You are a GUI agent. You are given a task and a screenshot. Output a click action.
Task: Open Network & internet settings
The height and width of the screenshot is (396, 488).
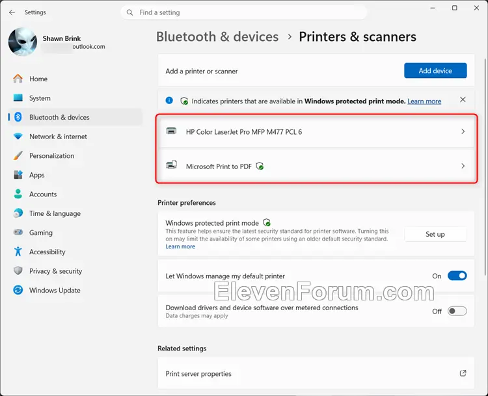coord(75,137)
